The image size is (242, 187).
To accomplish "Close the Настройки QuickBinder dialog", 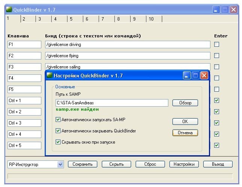I will point(204,76).
